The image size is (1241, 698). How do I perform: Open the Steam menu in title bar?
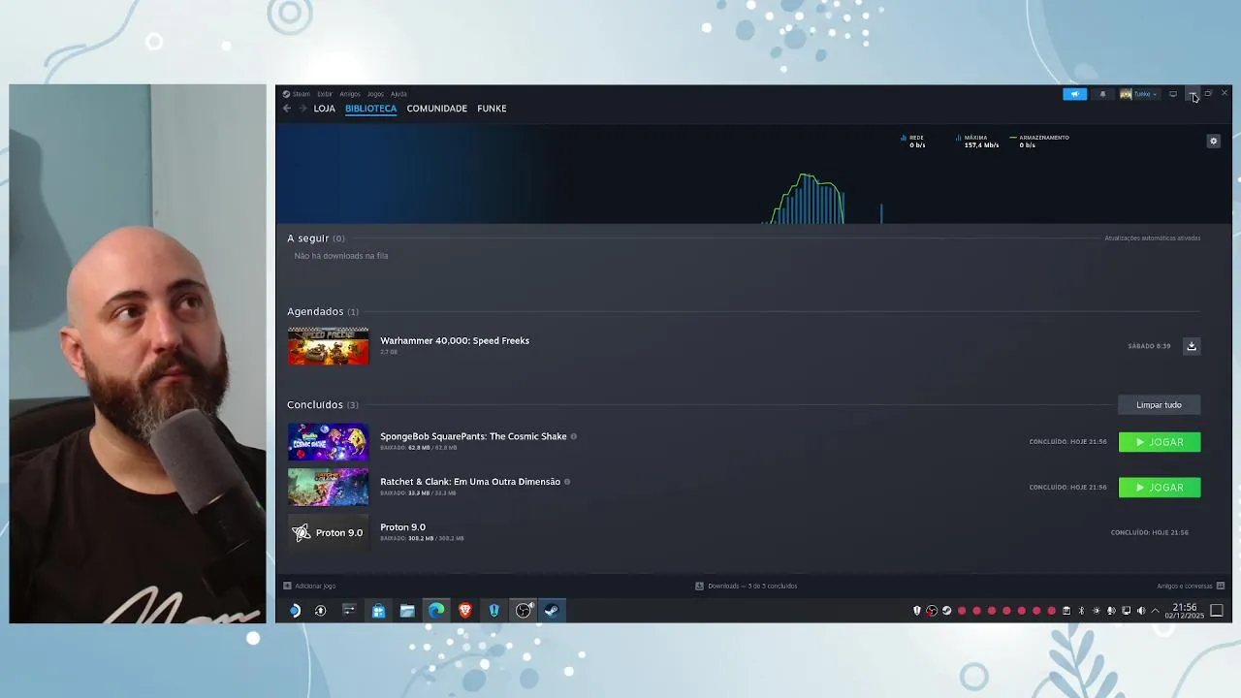tap(297, 94)
